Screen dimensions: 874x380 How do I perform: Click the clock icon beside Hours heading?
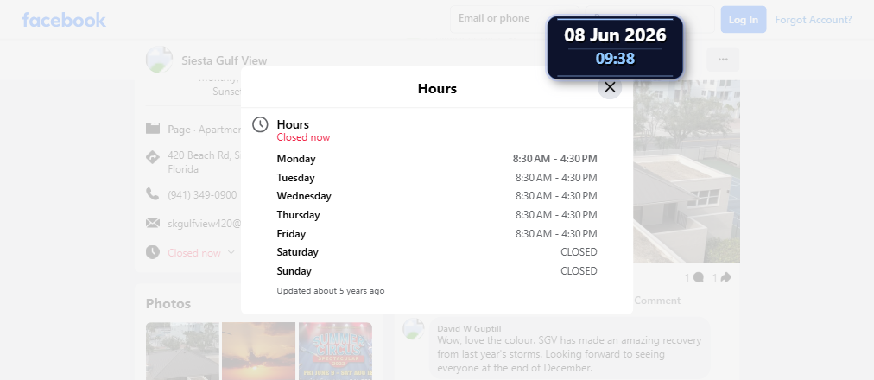(x=260, y=125)
